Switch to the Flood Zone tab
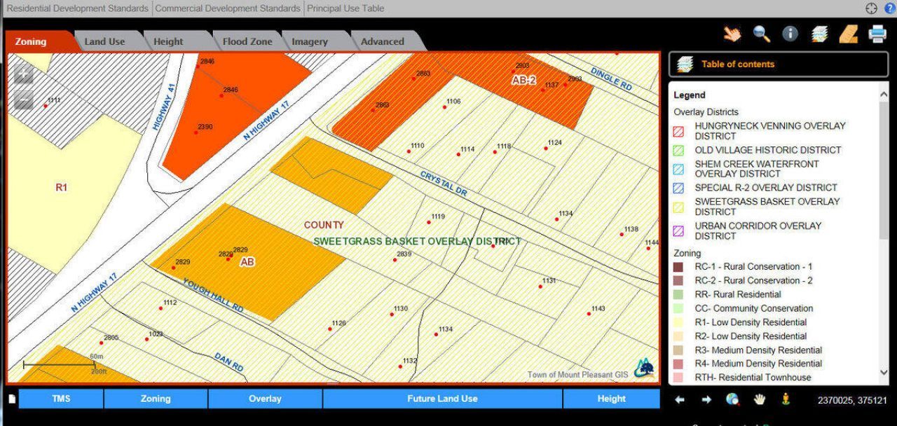Screen dimensions: 897x426 pos(247,42)
